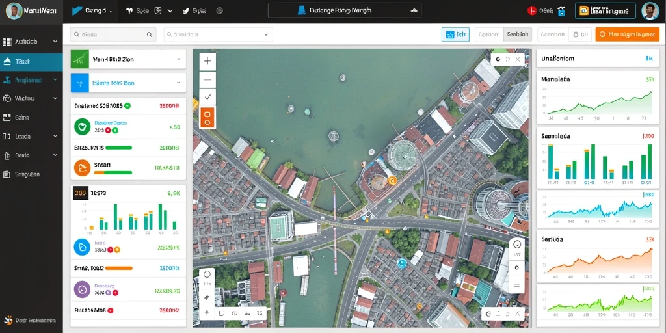This screenshot has width=666, height=333.
Task: Click the menu lines icon in right map stack
Action: click(517, 285)
